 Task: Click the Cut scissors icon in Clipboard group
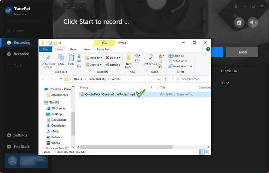coord(79,56)
